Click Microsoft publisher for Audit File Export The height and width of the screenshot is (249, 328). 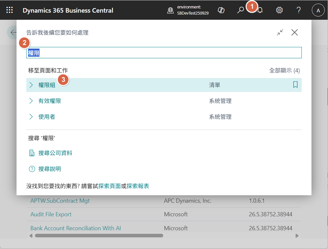click(x=176, y=214)
